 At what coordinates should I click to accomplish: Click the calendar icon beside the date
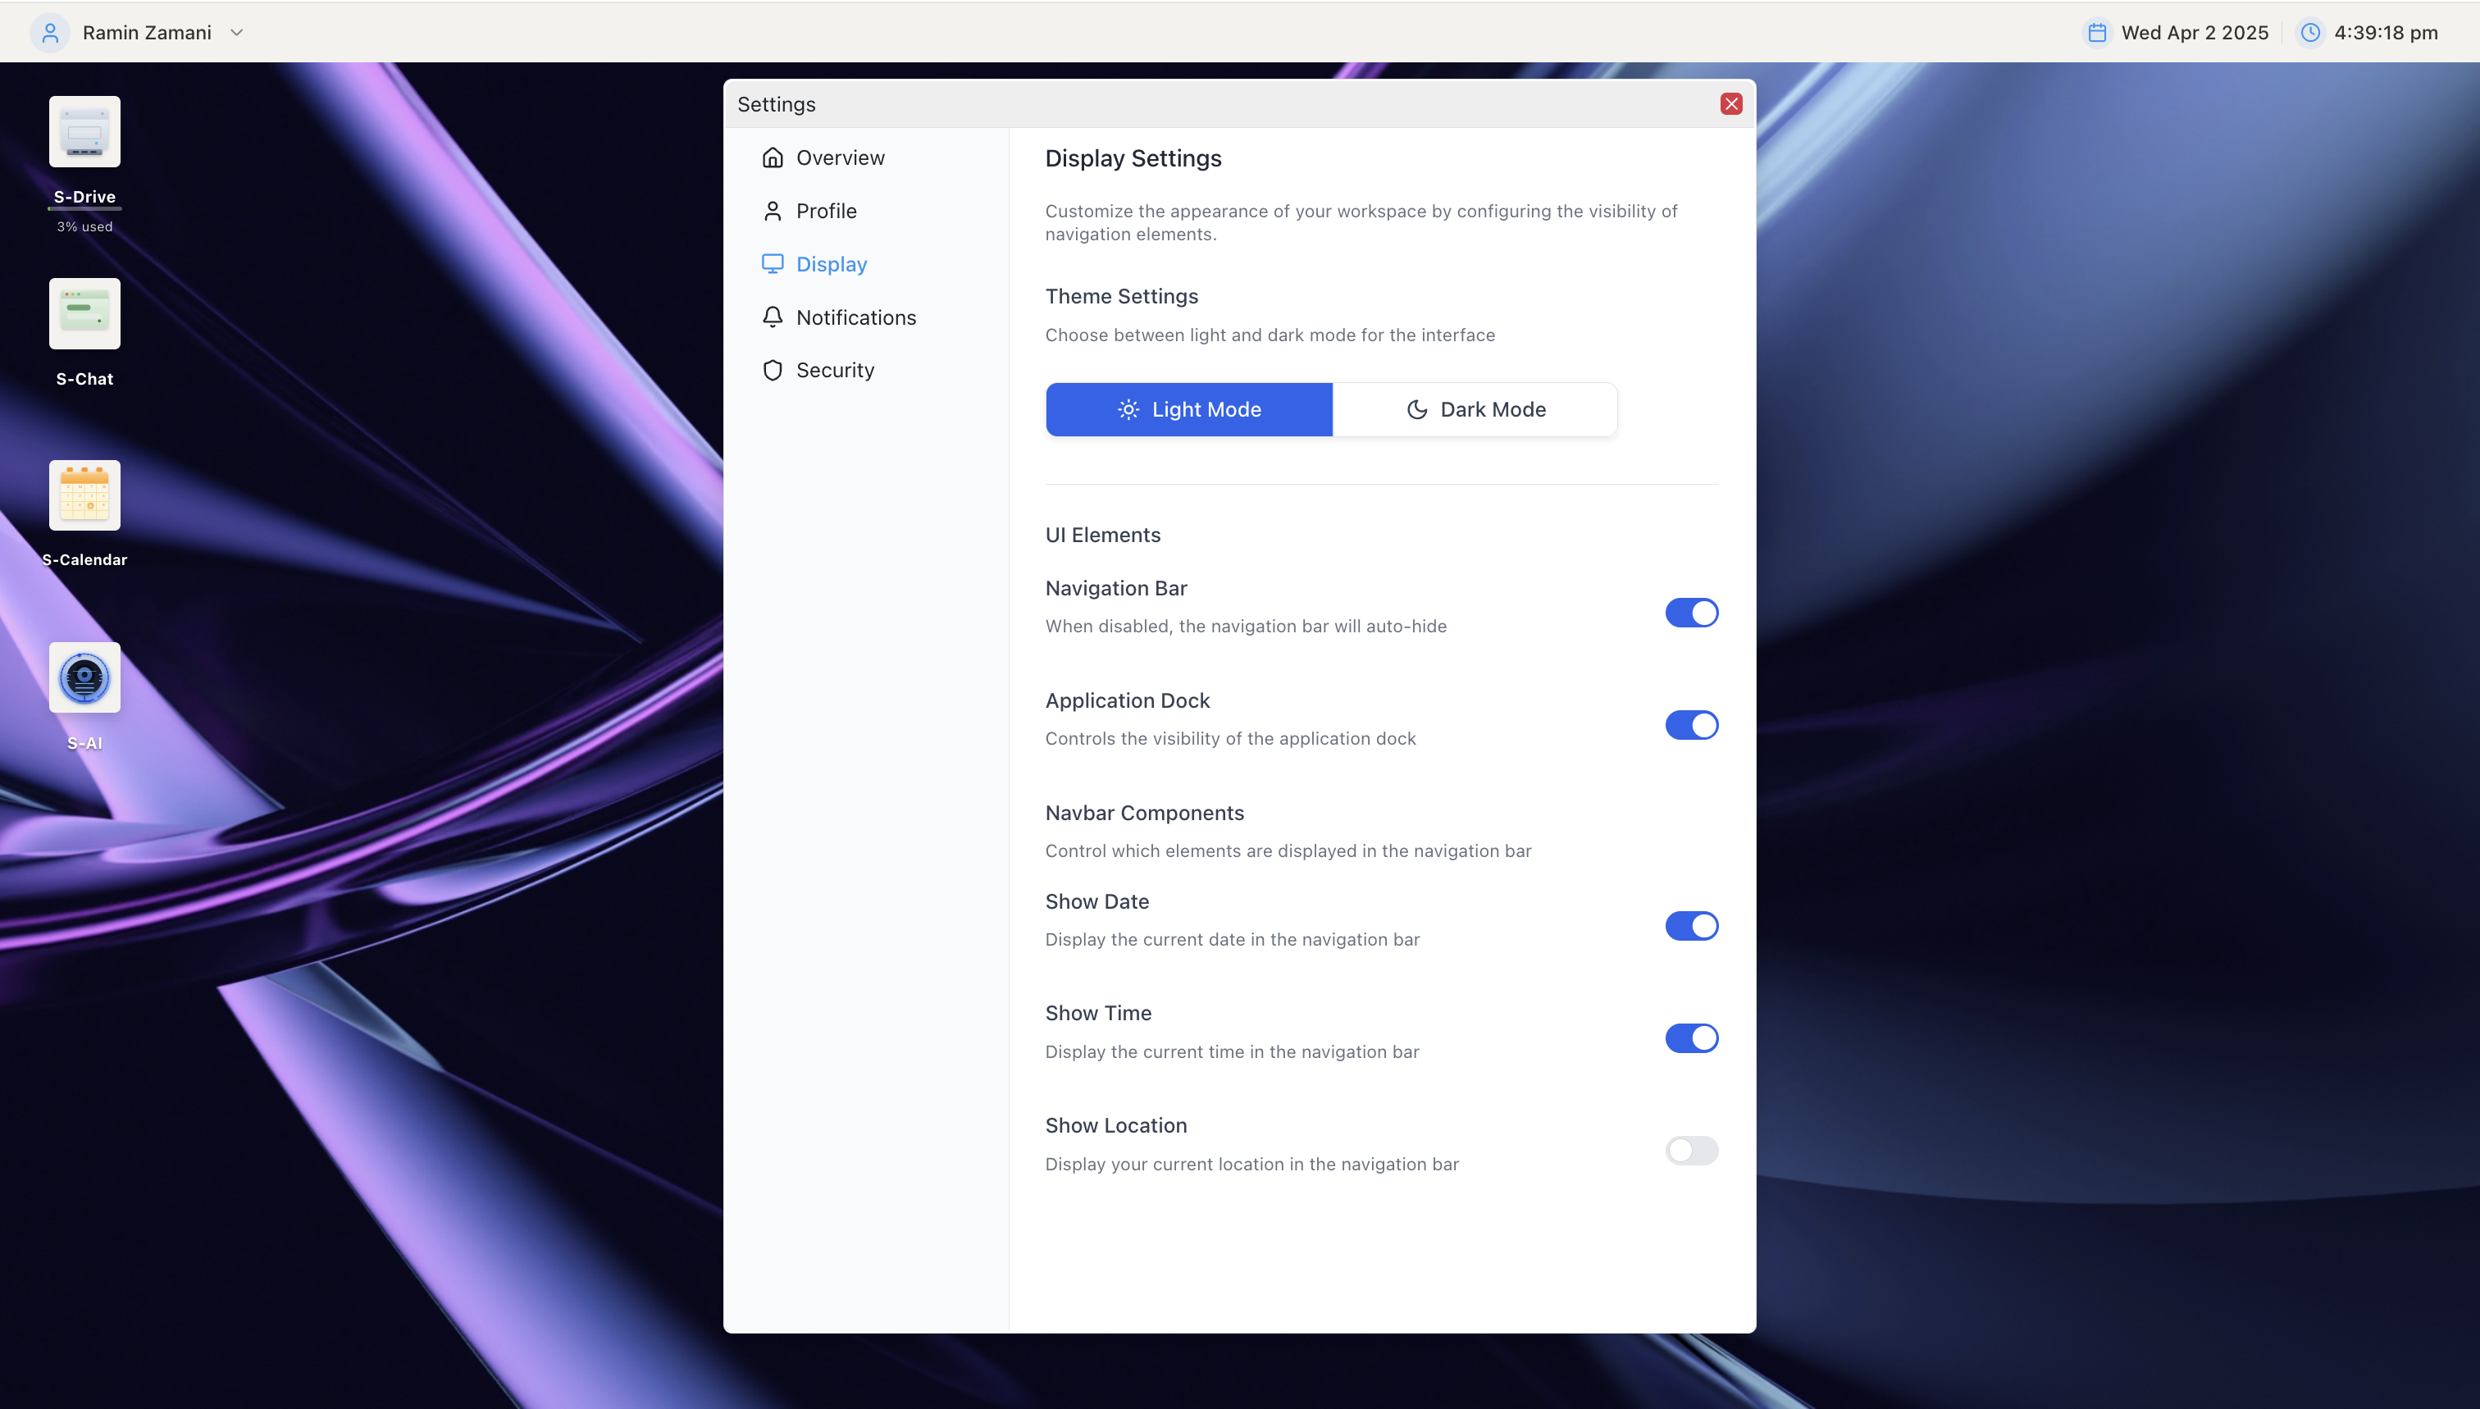point(2097,33)
